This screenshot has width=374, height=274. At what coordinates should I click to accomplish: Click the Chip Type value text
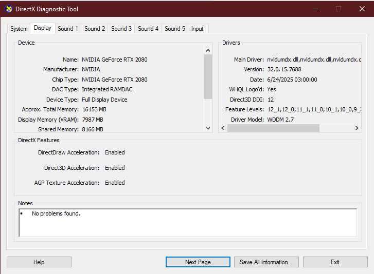(115, 80)
